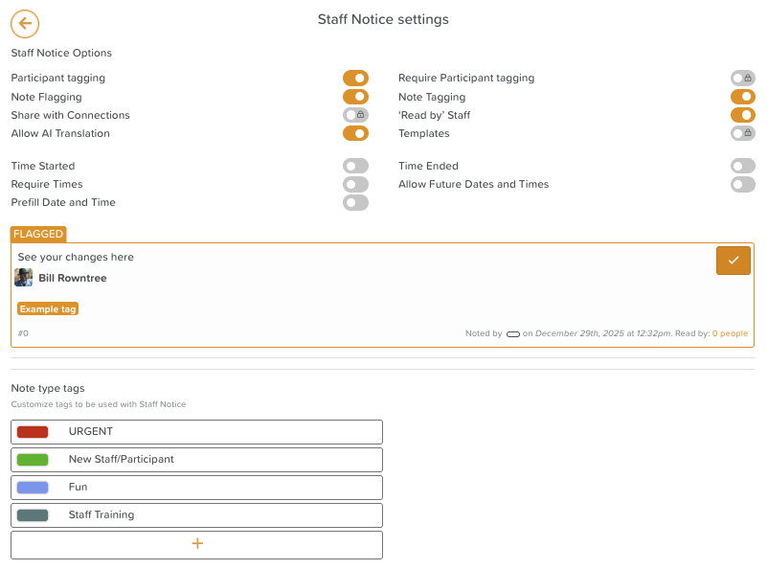Click Bill Rowntree's avatar picture
The image size is (768, 570).
(x=24, y=278)
